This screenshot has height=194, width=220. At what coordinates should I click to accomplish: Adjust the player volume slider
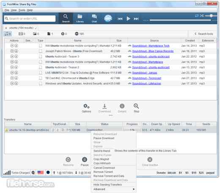211,16
